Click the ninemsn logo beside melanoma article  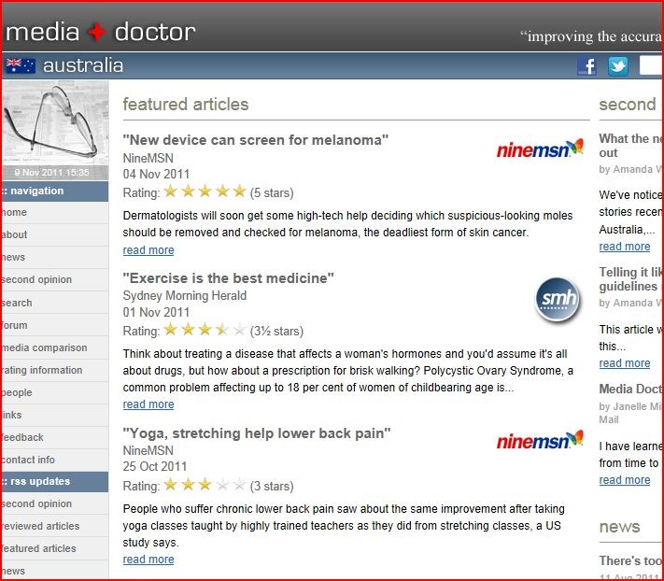pyautogui.click(x=540, y=149)
